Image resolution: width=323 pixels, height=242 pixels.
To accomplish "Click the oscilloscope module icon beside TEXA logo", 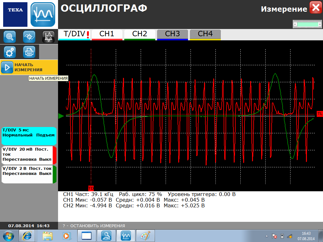I will point(43,14).
